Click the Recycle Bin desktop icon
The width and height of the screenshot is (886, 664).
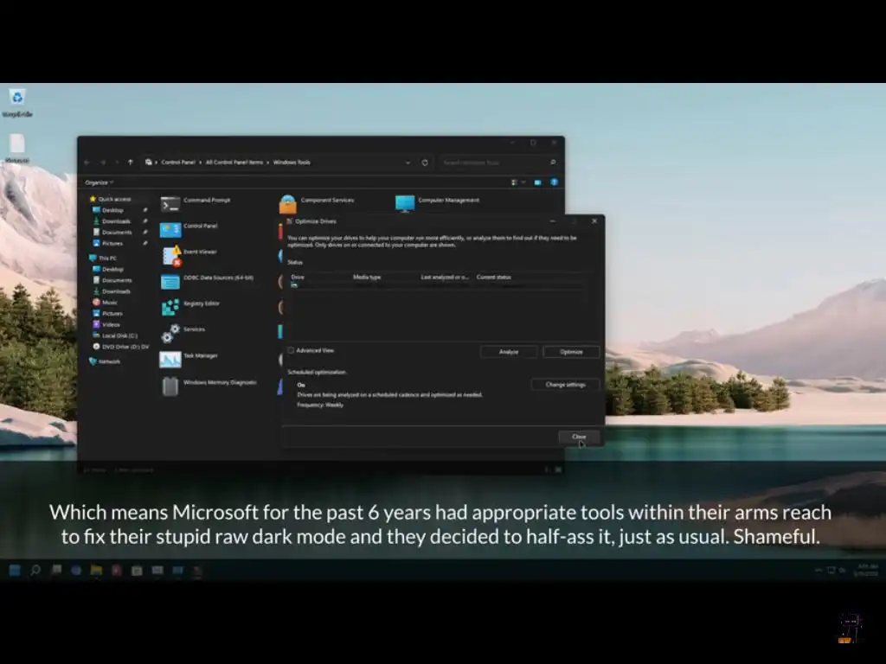pyautogui.click(x=17, y=102)
